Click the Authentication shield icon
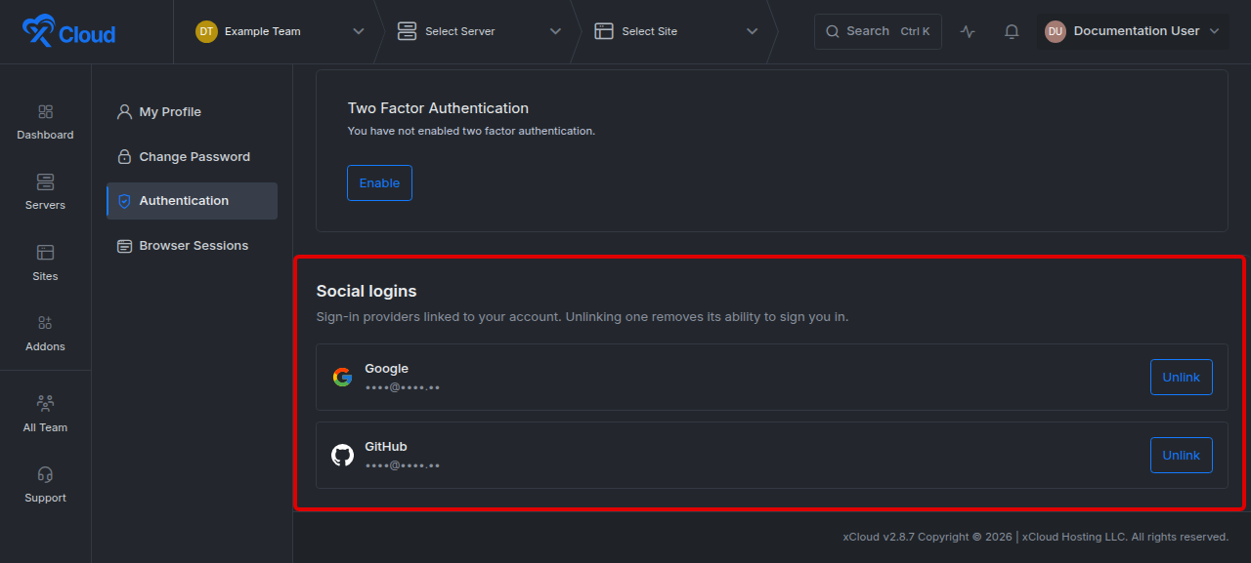This screenshot has height=563, width=1251. [124, 201]
